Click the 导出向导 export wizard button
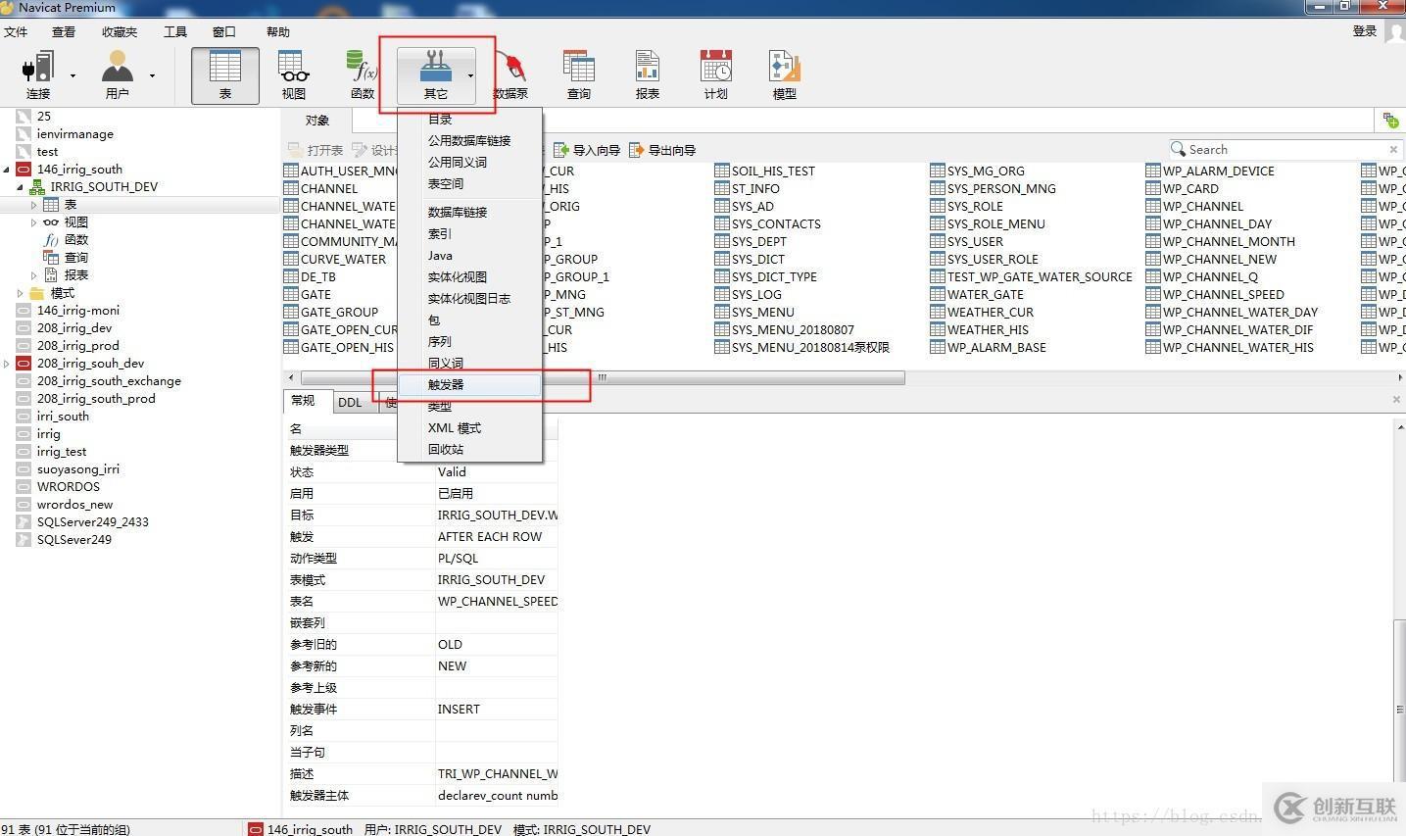 point(662,150)
